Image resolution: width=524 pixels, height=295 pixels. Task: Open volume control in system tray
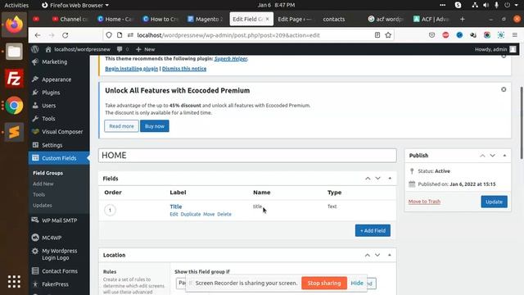pyautogui.click(x=486, y=5)
